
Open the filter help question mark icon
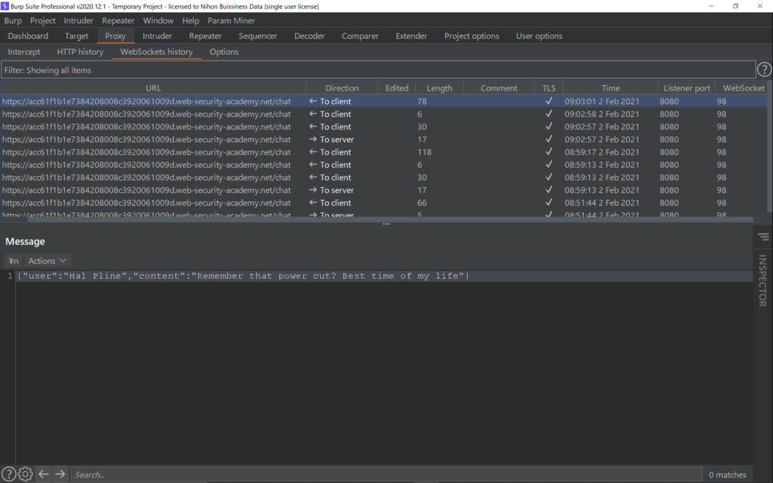click(x=764, y=70)
